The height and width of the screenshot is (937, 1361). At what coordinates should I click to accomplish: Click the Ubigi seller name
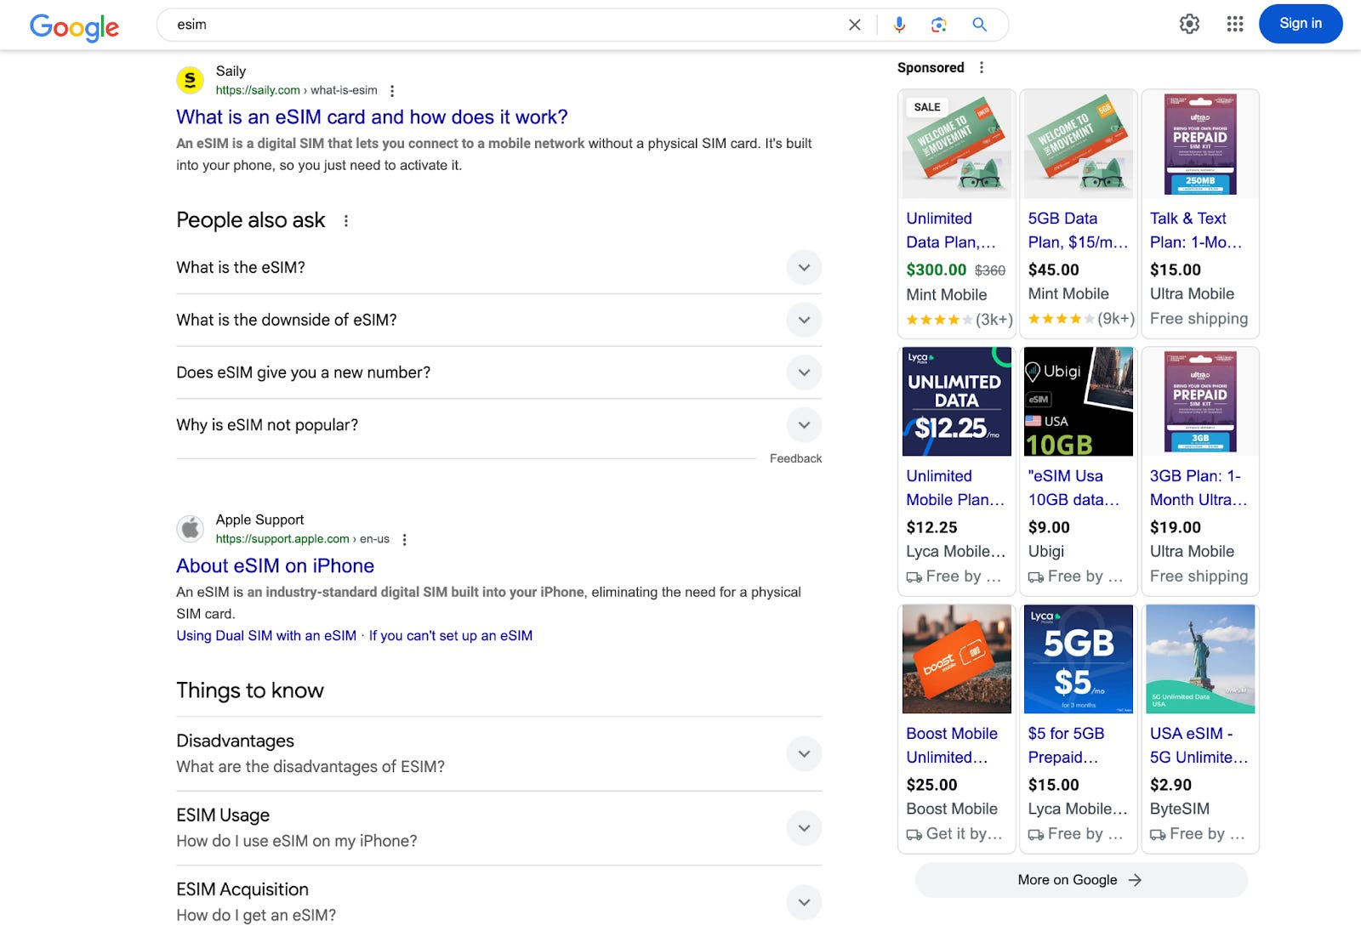click(1046, 552)
